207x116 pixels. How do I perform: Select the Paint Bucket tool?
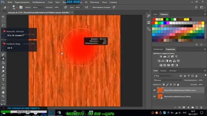tap(3, 63)
